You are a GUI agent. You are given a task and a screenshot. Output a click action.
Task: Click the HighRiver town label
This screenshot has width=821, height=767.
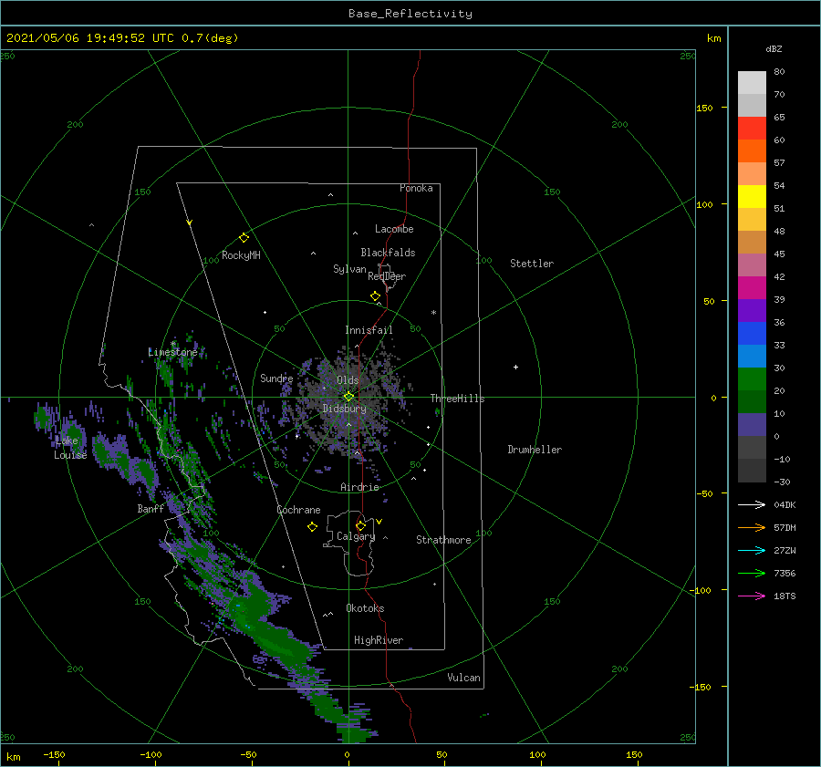379,640
